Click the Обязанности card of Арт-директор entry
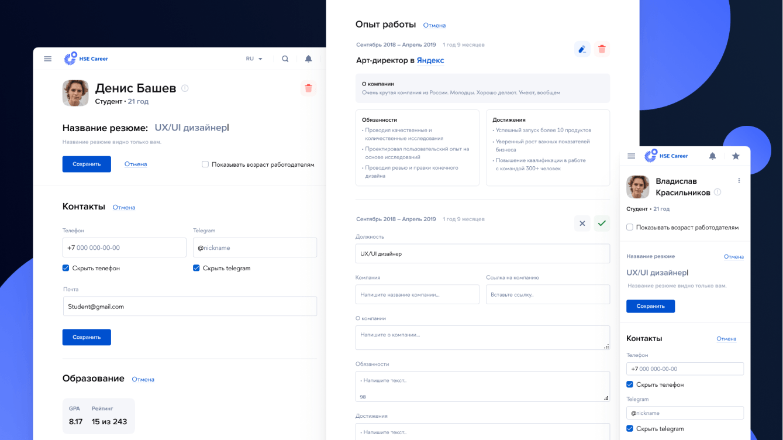The width and height of the screenshot is (783, 440). coord(418,148)
